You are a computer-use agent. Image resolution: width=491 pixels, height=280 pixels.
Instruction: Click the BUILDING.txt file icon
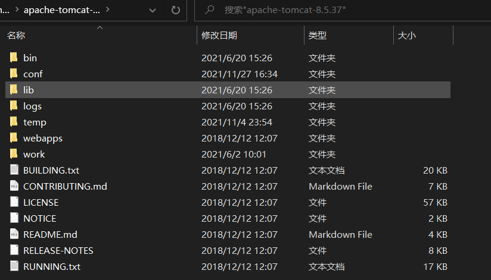coord(14,170)
